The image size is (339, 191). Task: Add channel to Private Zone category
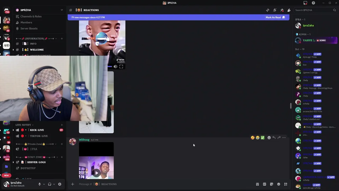[x=62, y=144]
